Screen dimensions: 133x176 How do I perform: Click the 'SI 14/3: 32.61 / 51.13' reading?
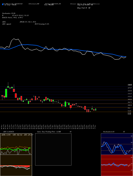[20, 15]
